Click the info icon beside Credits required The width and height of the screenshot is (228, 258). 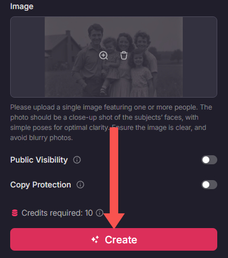(x=100, y=213)
